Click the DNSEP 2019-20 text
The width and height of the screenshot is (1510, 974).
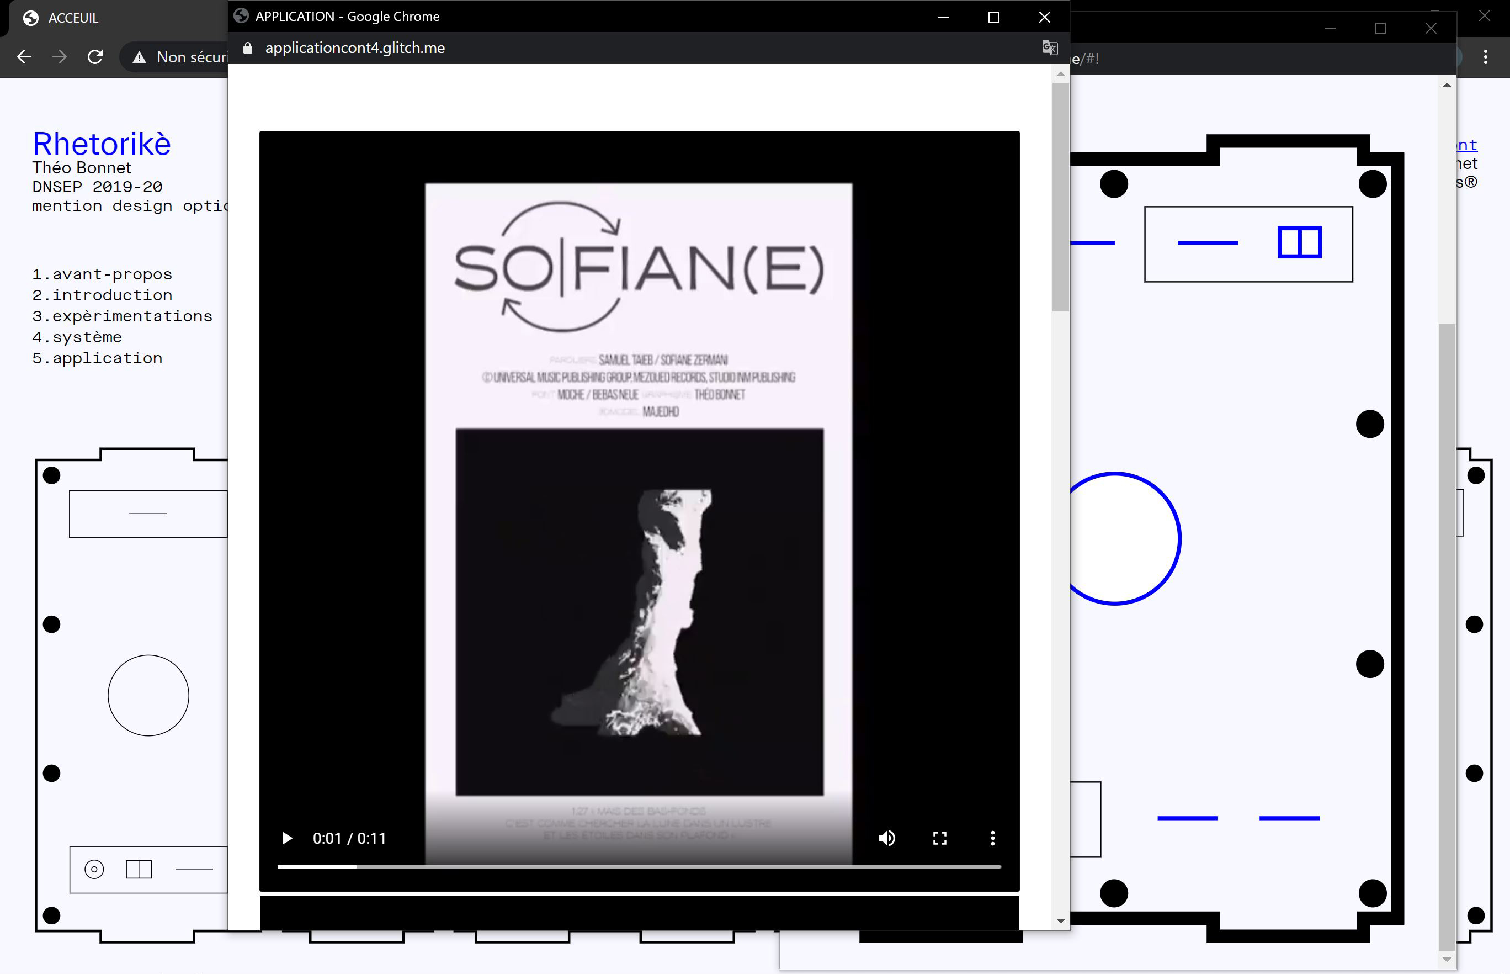coord(97,187)
